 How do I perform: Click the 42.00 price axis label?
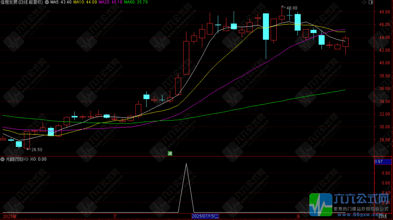[385, 50]
